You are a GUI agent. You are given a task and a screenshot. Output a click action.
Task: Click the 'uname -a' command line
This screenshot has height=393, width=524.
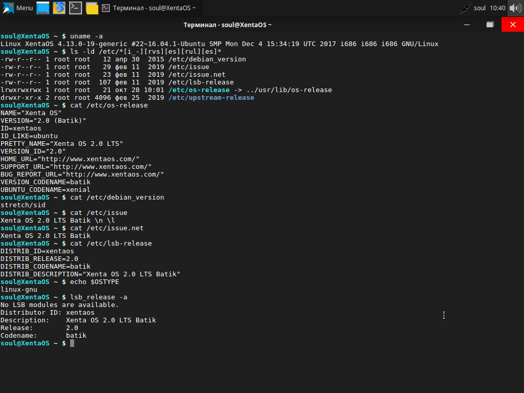click(x=52, y=36)
